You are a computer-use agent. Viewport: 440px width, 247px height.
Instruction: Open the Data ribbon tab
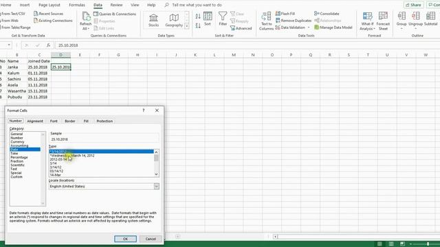[98, 5]
